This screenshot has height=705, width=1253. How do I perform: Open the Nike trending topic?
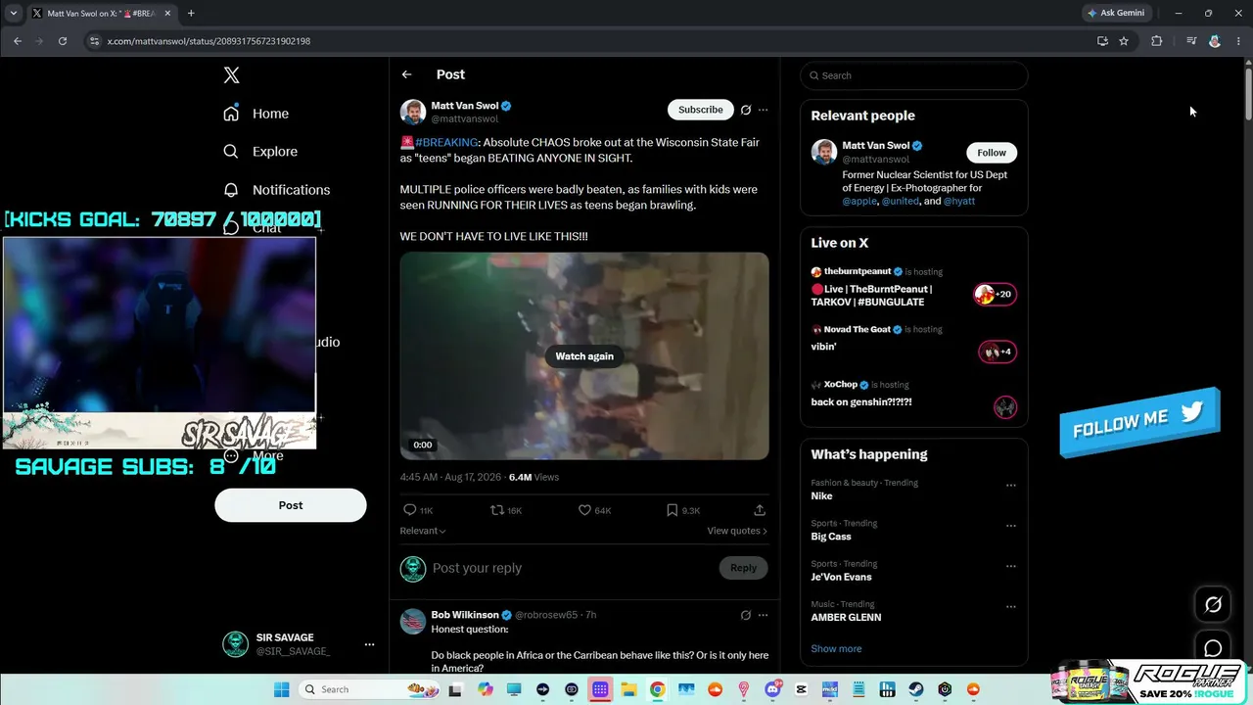(821, 496)
